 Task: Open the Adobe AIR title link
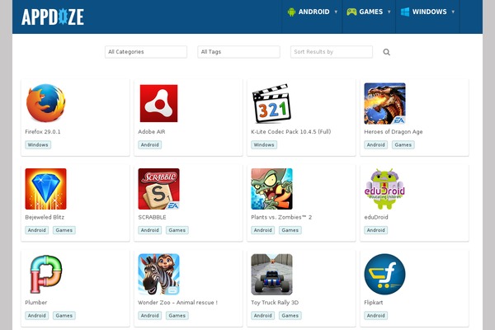point(152,132)
